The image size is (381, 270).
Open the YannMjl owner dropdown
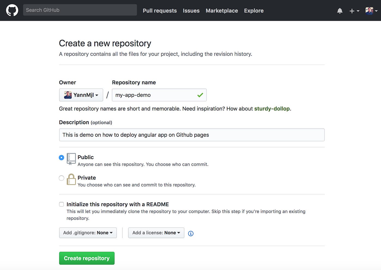click(81, 95)
